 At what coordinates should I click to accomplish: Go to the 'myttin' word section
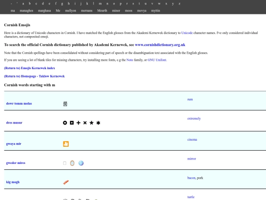click(x=156, y=10)
